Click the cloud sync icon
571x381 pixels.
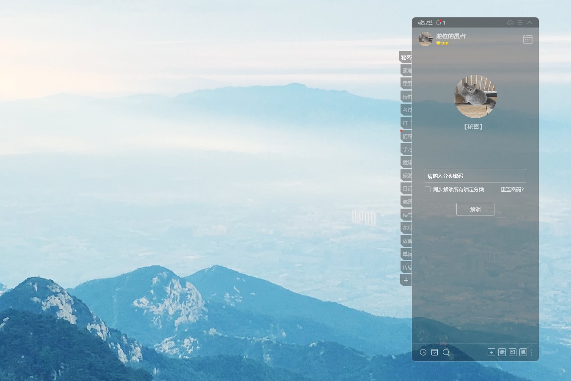[510, 22]
